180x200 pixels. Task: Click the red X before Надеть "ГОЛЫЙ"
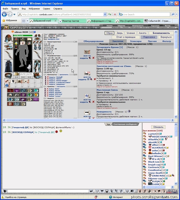(48, 77)
